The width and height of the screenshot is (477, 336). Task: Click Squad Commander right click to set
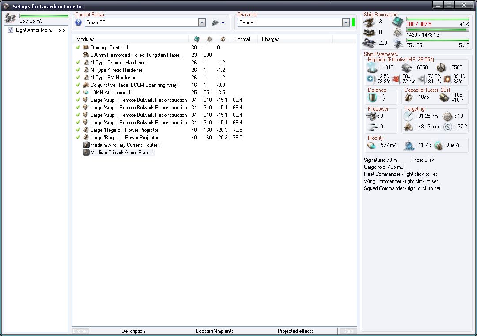pos(402,188)
